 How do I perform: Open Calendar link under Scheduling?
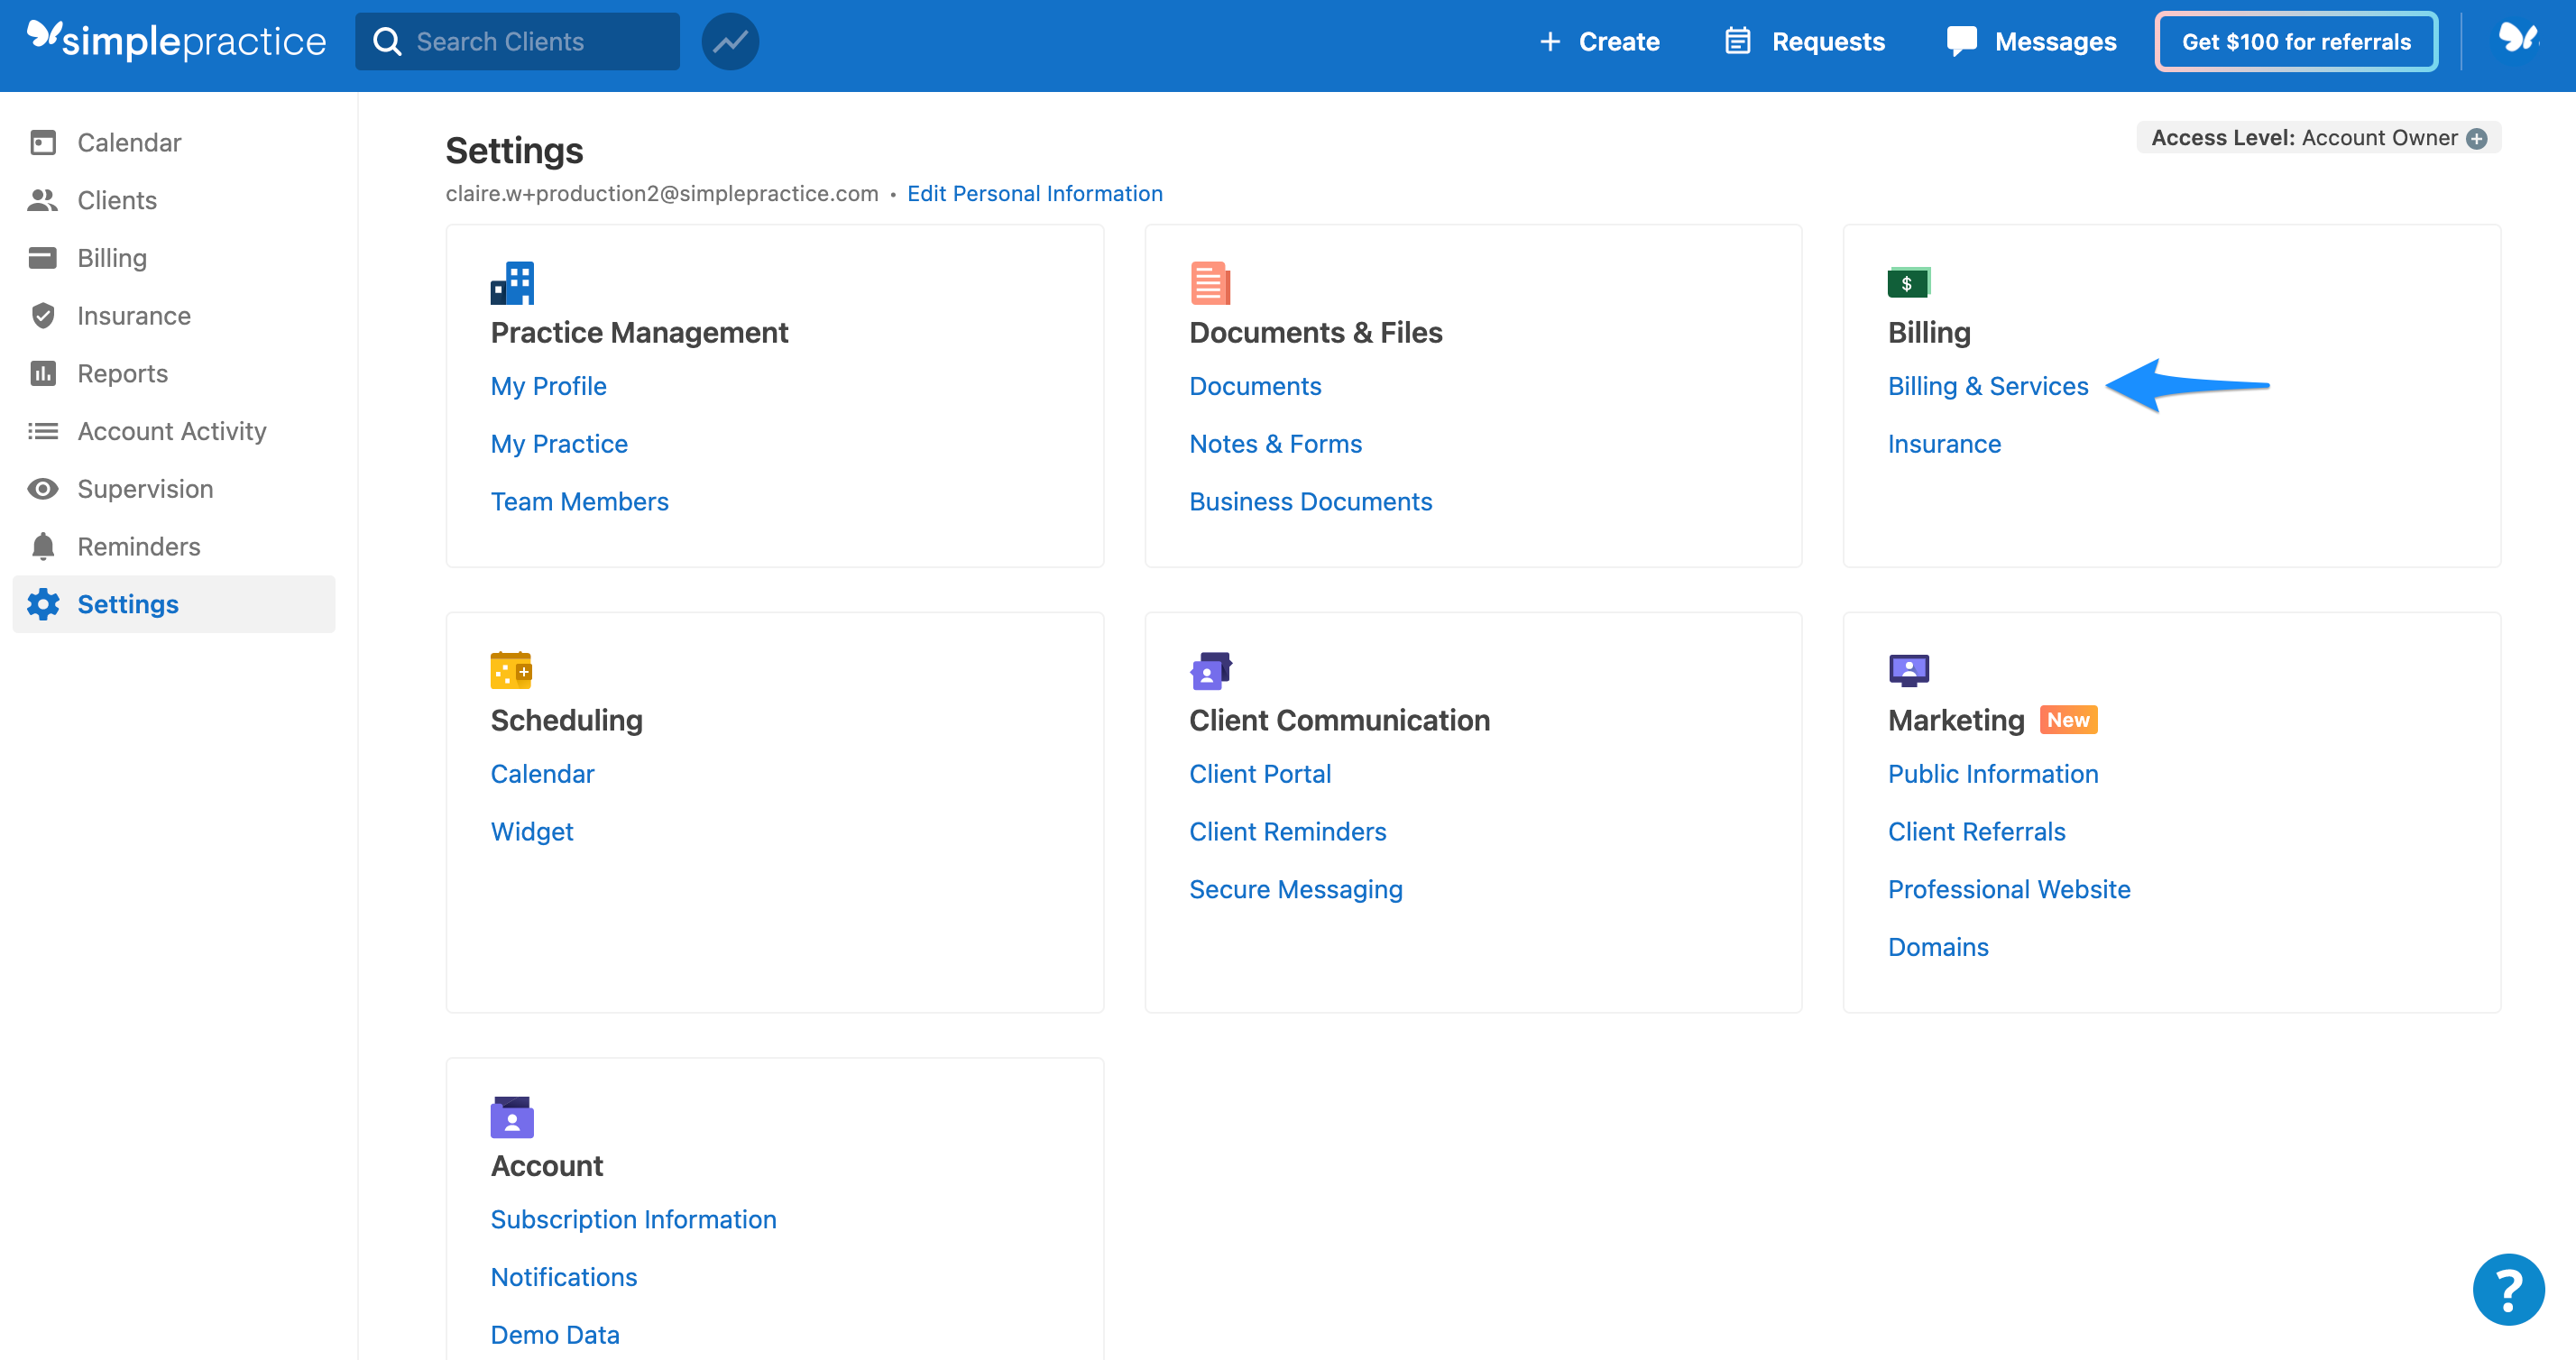(542, 774)
